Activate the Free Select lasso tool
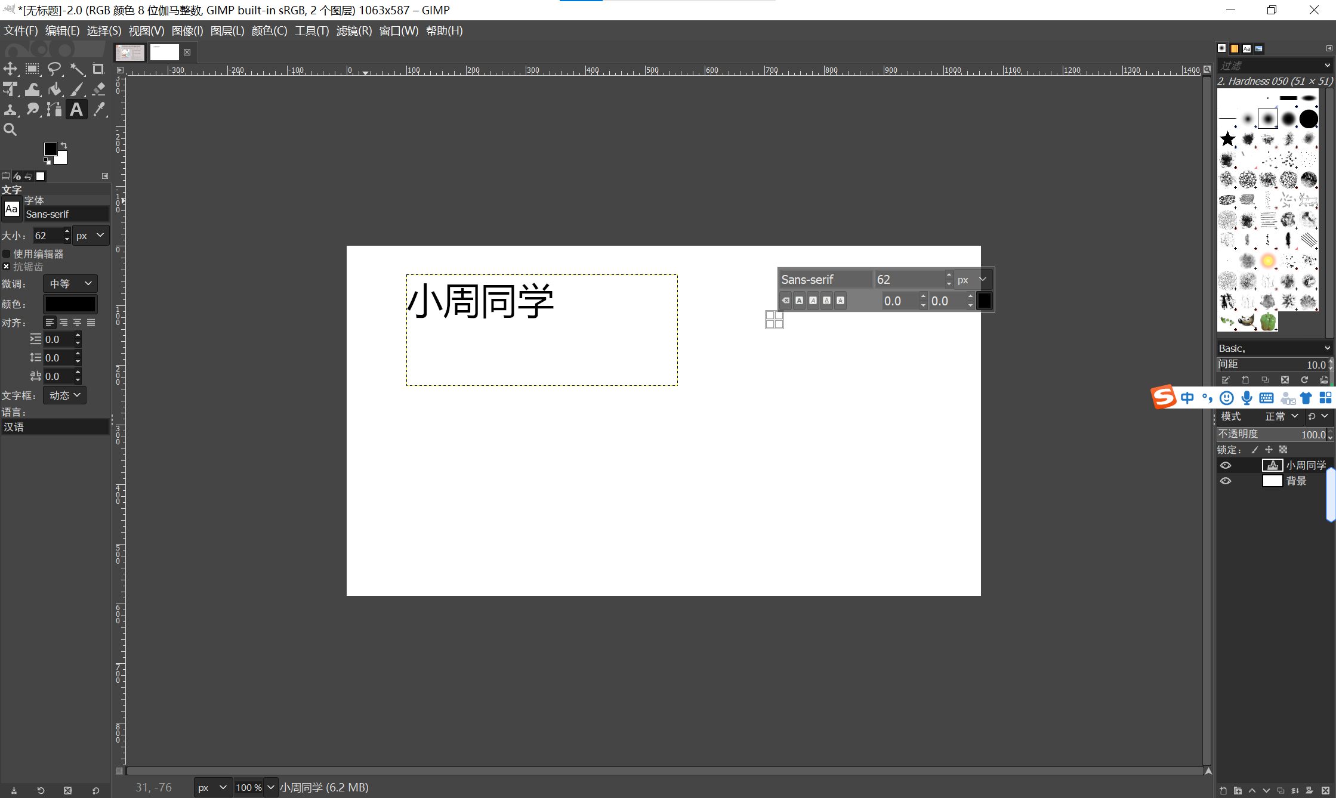The width and height of the screenshot is (1336, 798). click(x=55, y=69)
